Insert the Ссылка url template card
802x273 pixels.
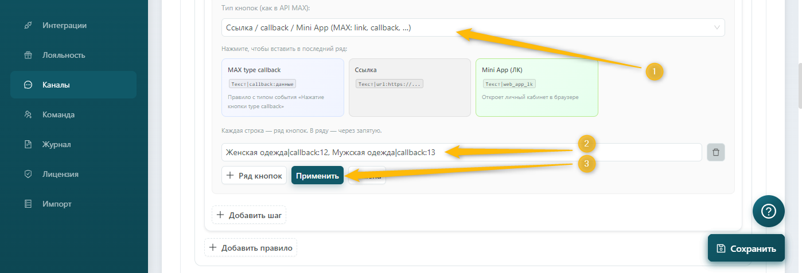coord(410,88)
